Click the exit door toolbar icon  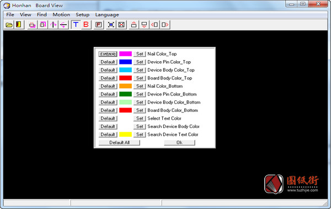19,25
